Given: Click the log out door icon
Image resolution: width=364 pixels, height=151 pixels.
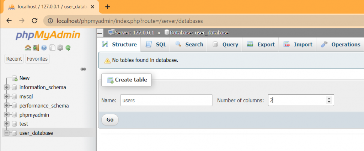Looking at the screenshot, I should click(36, 47).
